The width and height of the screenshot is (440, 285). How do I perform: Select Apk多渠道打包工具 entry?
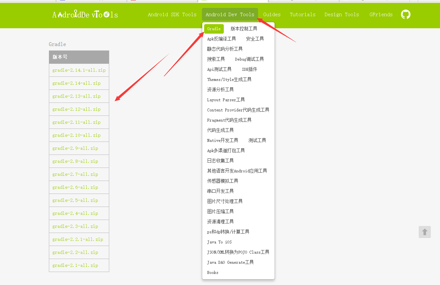click(226, 151)
